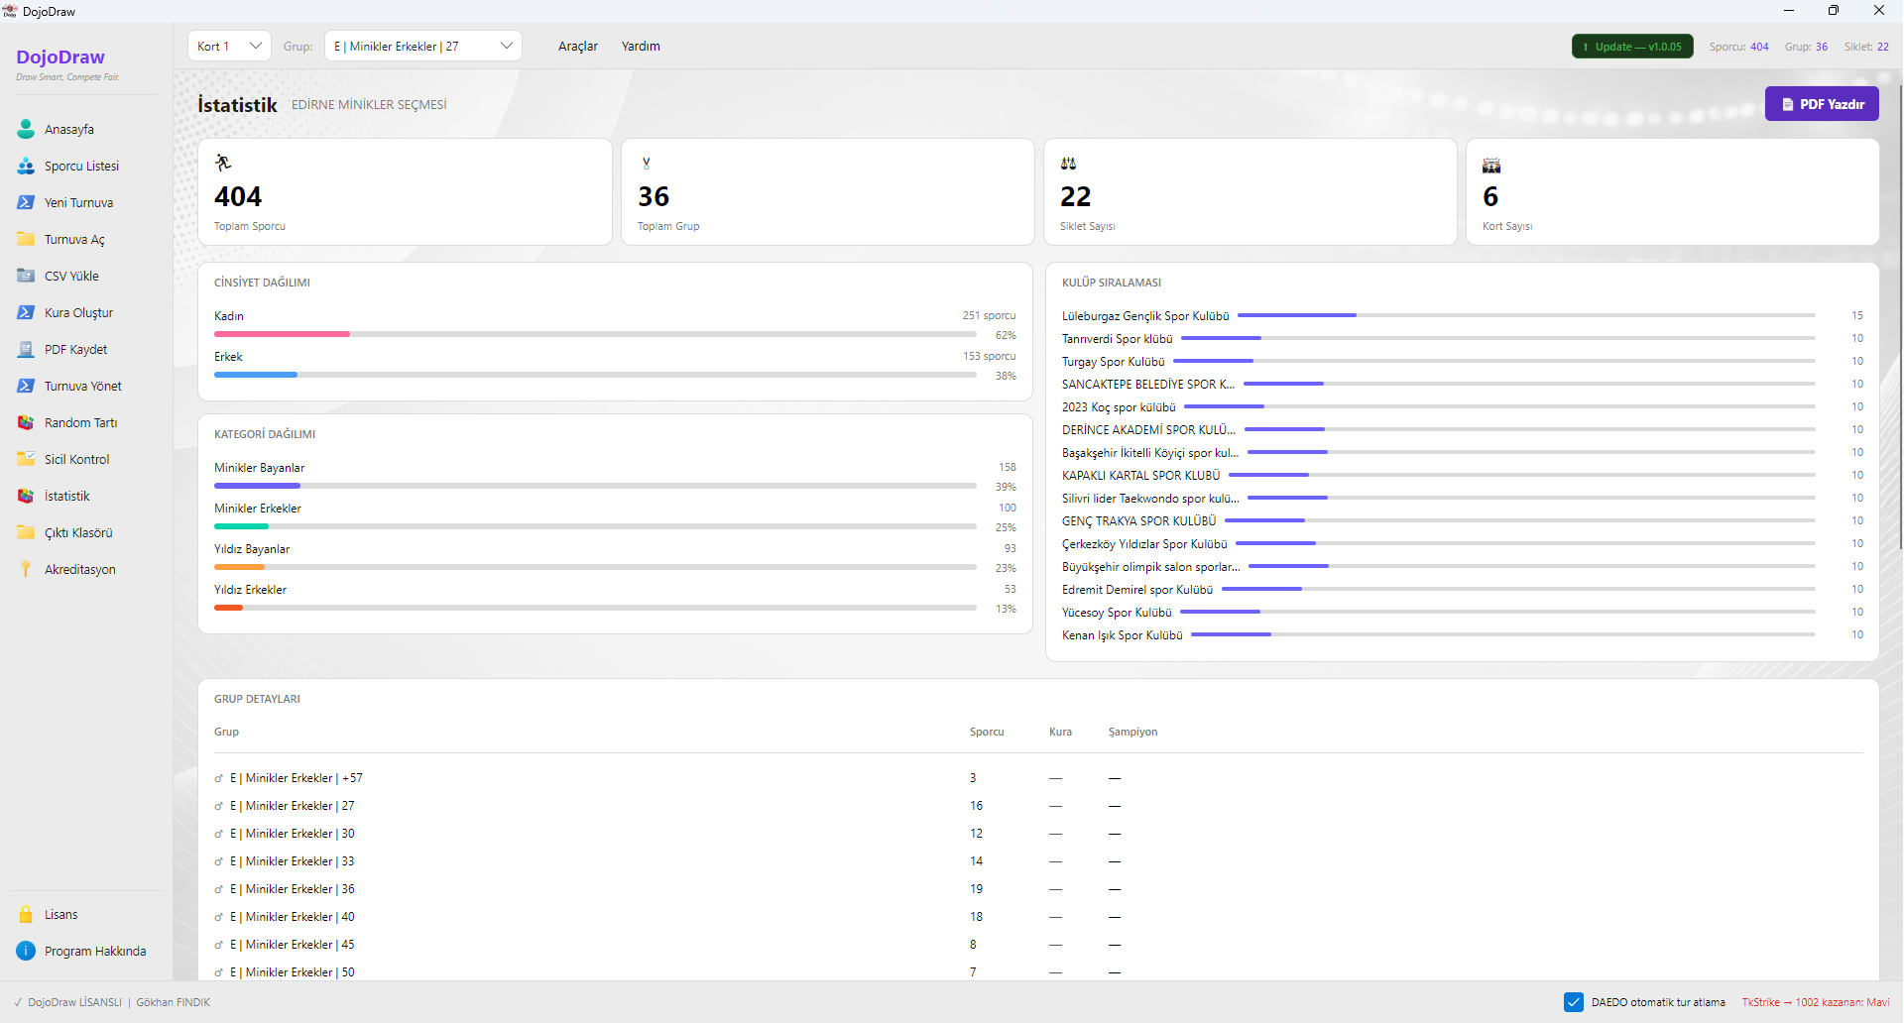
Task: Click the Siklet: 22 counter in header
Action: (1866, 47)
